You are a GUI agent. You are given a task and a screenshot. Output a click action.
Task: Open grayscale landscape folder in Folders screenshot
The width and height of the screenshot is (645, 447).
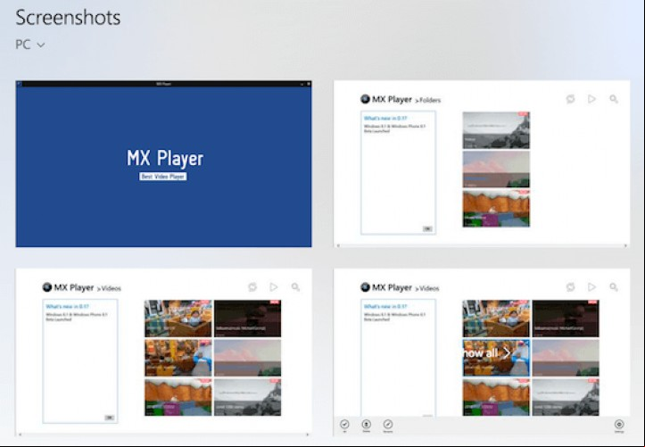point(496,130)
